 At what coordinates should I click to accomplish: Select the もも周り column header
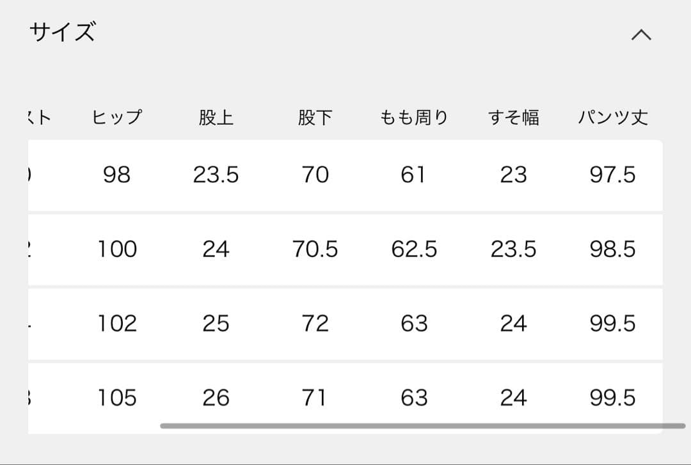(x=414, y=116)
